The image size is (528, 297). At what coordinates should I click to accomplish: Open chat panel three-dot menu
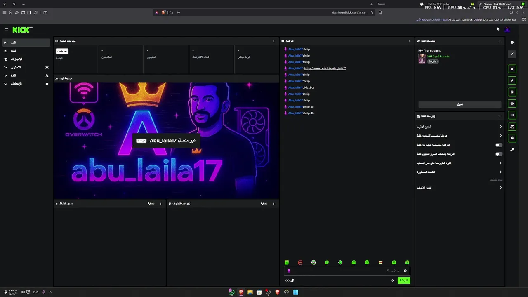[x=409, y=41]
